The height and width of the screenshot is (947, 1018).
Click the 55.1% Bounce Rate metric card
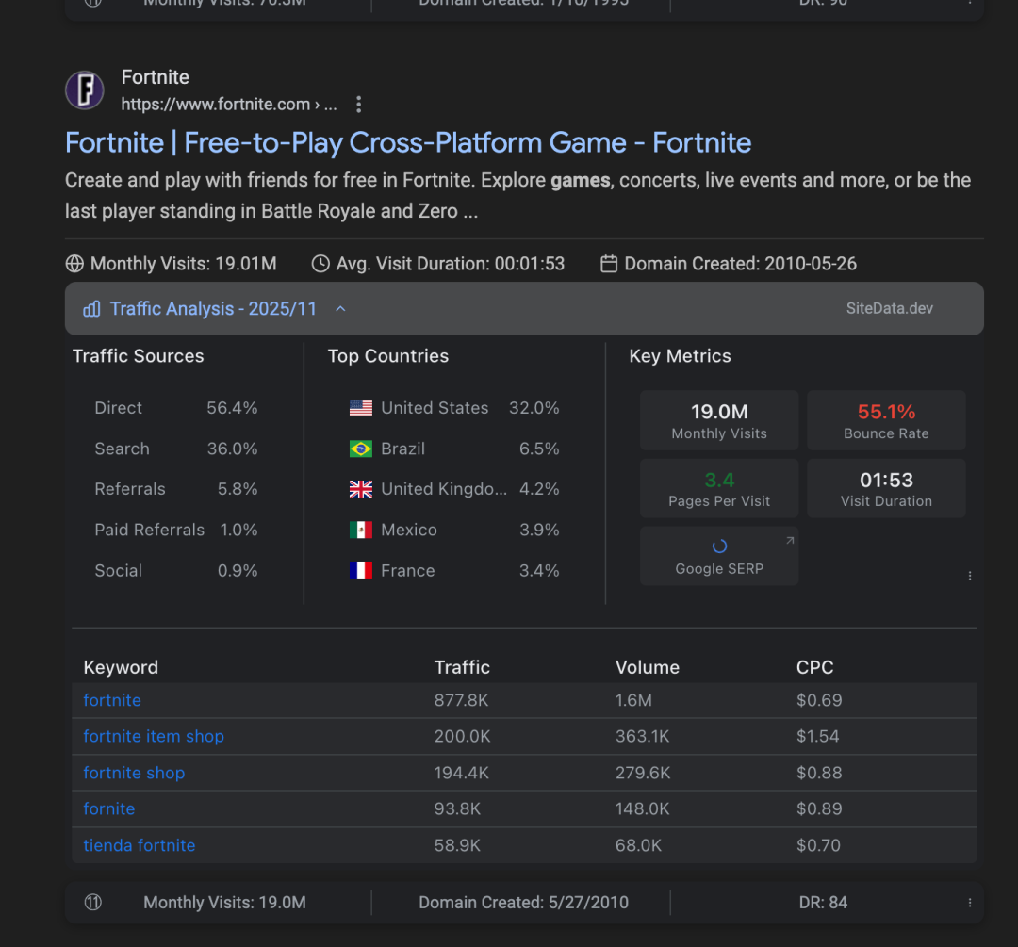click(886, 420)
